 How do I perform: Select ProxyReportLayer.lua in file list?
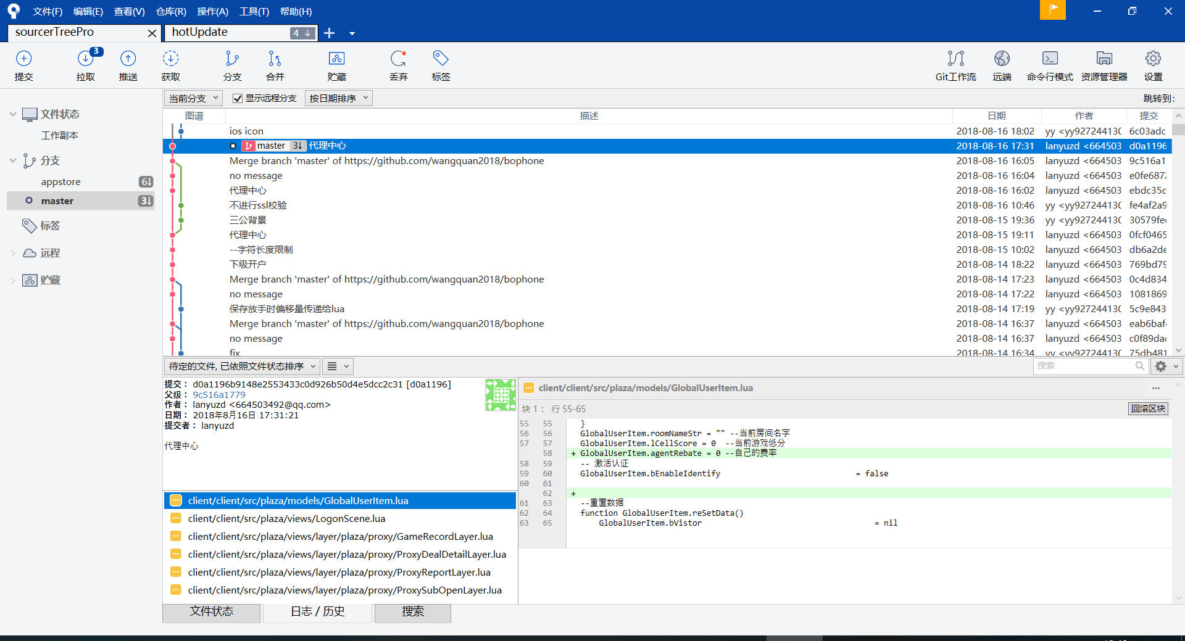pos(339,572)
